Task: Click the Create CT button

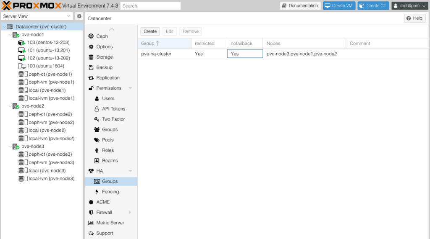Action: [373, 5]
